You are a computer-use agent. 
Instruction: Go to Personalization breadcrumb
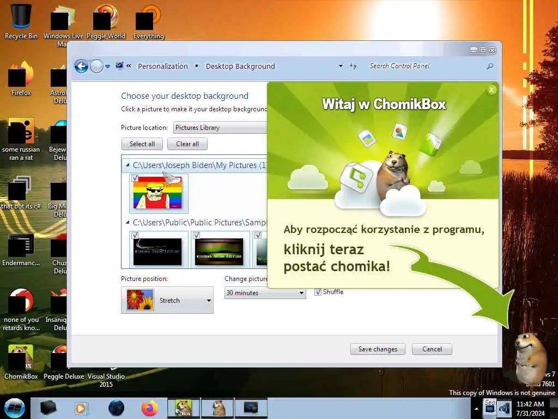click(x=162, y=66)
